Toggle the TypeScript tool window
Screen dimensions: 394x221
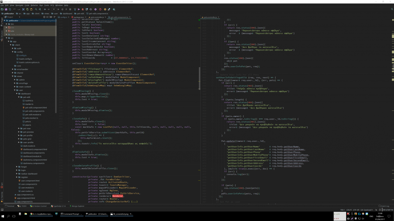pyautogui.click(x=58, y=206)
